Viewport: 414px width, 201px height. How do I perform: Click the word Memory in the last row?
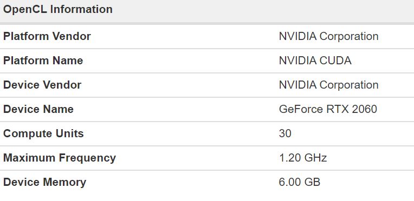point(64,182)
